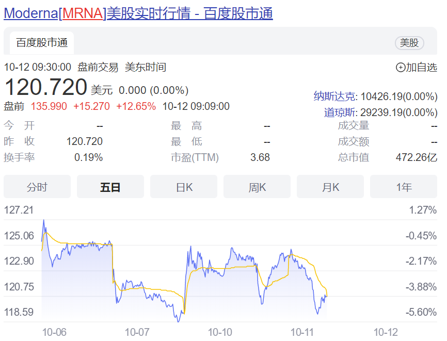This screenshot has height=341, width=447.
Task: Show the 日K candlestick chart
Action: click(184, 187)
